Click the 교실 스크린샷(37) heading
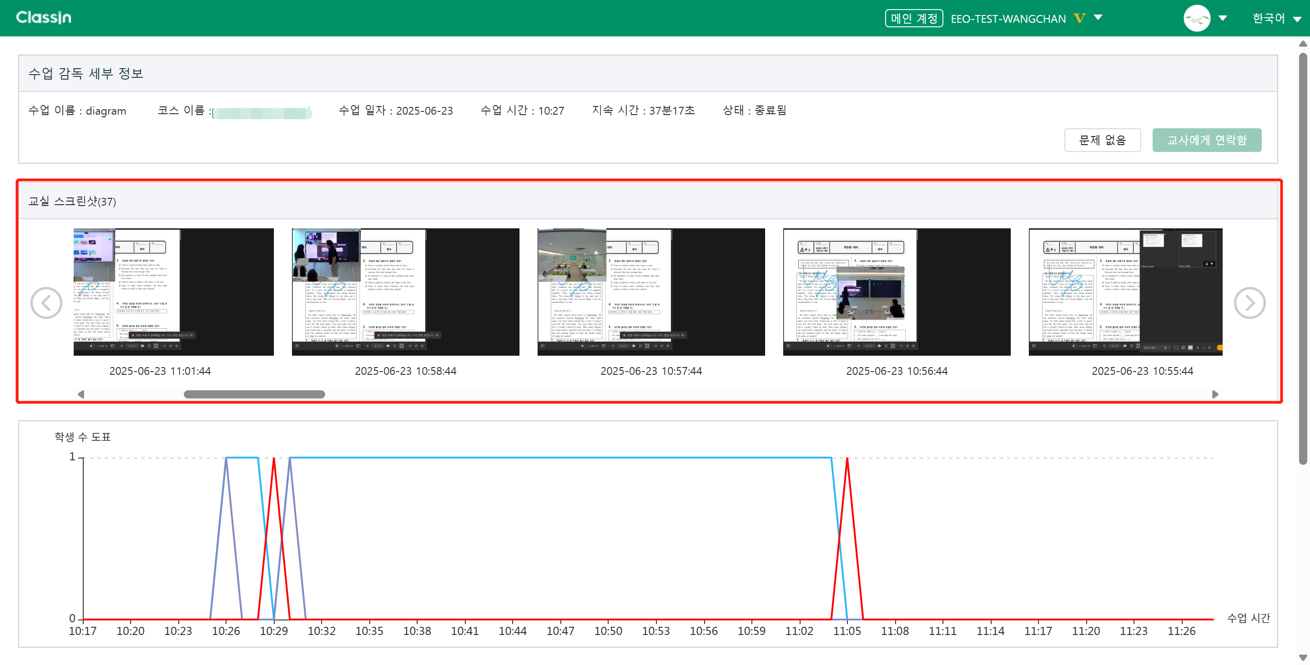This screenshot has width=1310, height=665. coord(72,202)
